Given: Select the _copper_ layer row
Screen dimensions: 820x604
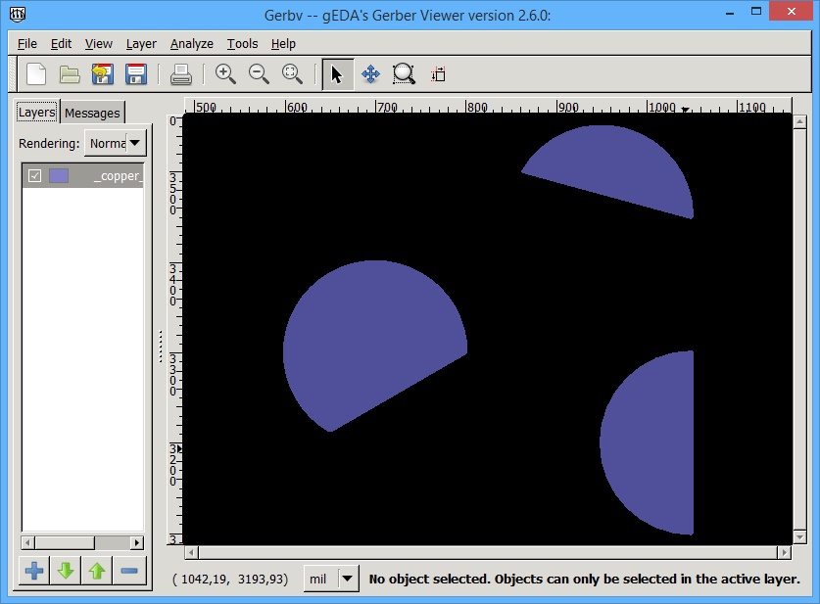Looking at the screenshot, I should [83, 176].
